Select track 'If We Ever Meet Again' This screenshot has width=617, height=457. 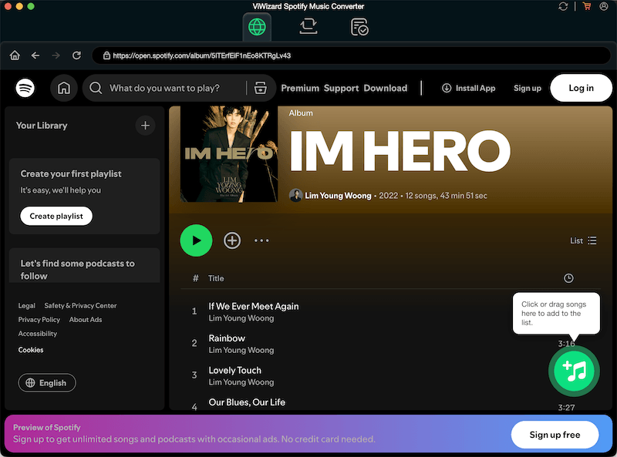point(254,307)
